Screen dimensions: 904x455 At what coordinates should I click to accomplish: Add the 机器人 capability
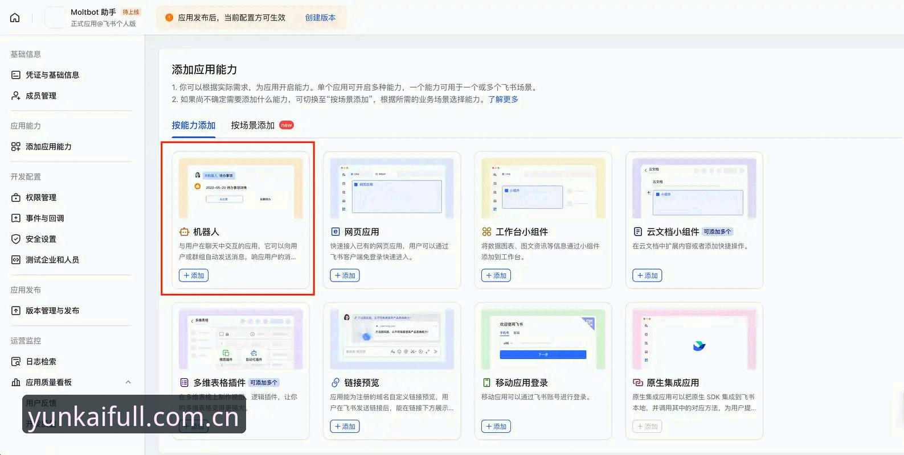[x=194, y=276]
